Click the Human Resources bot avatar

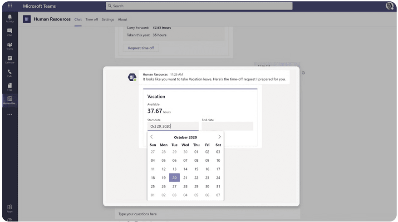[132, 77]
